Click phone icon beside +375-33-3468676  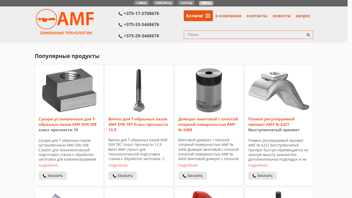[x=120, y=25]
